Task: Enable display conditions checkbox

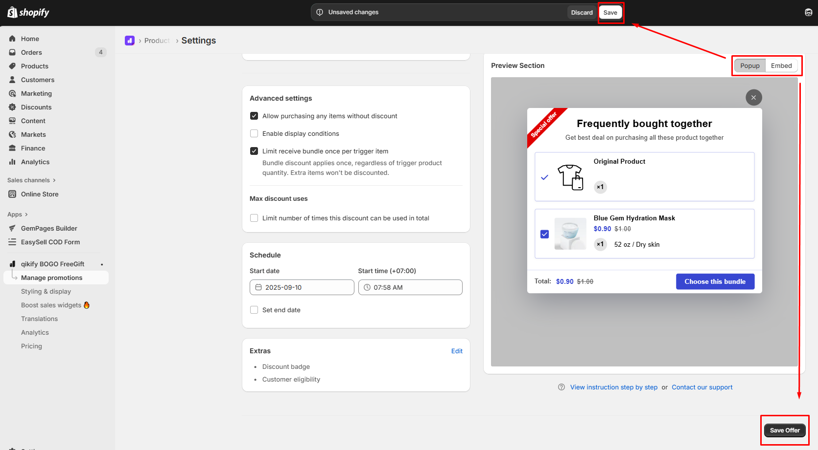Action: (x=254, y=133)
